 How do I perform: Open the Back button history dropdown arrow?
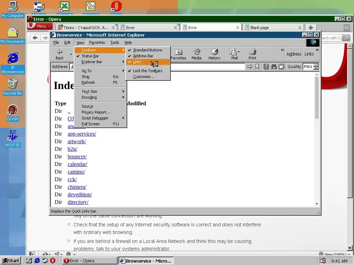[x=71, y=54]
